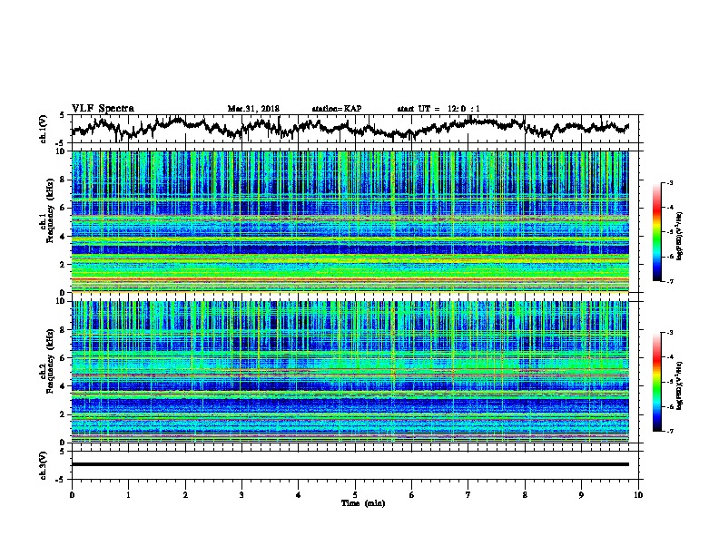The height and width of the screenshot is (555, 719).
Task: Click the '5' tick of ch.1(V) axis
Action: click(x=62, y=115)
